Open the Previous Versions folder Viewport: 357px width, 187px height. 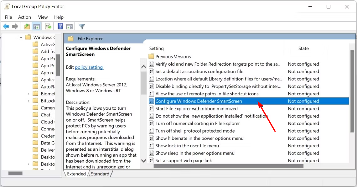tap(173, 57)
